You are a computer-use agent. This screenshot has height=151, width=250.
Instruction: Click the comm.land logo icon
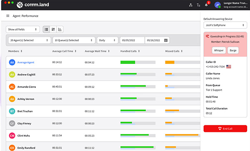(x=20, y=5)
